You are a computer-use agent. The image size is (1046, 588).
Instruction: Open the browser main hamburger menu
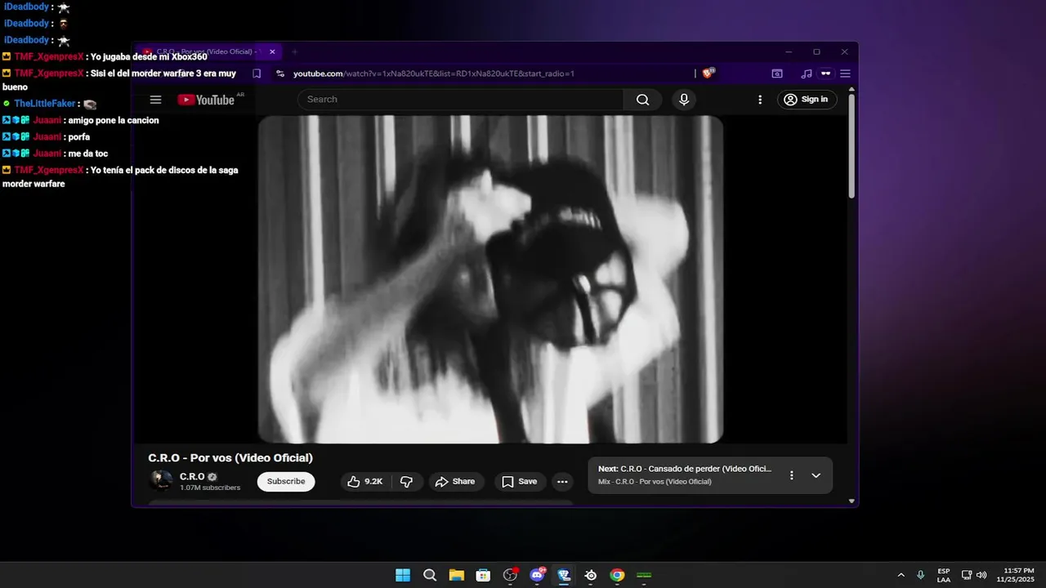pyautogui.click(x=845, y=73)
